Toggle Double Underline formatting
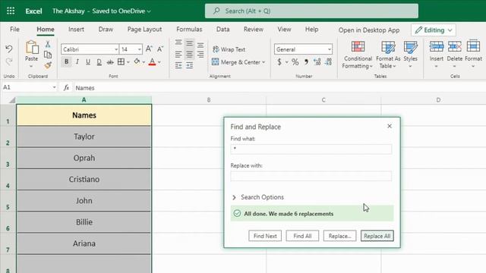Viewport: 486px width, 273px height. [x=99, y=62]
